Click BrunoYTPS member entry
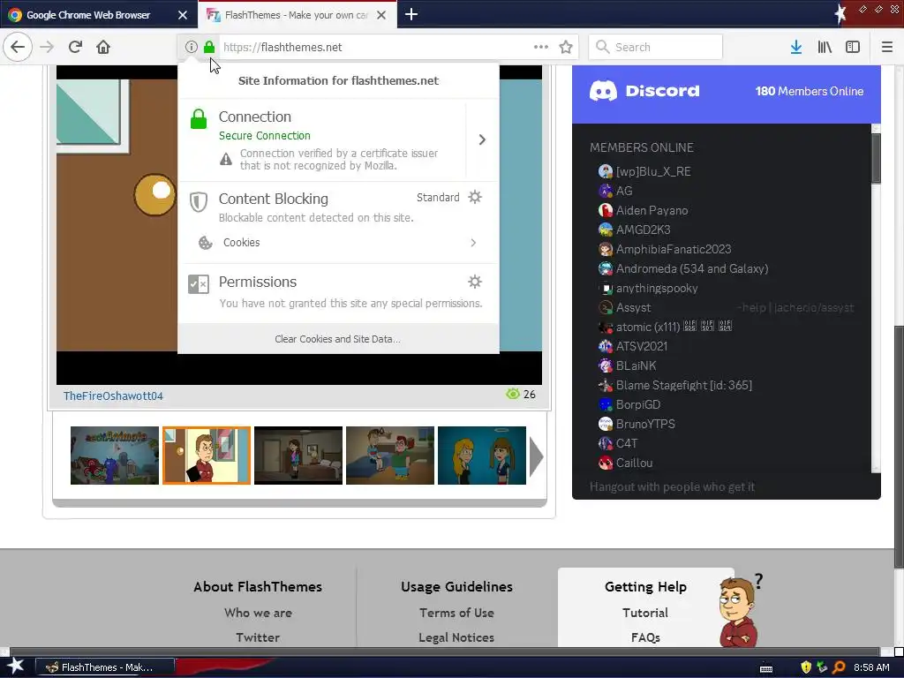This screenshot has height=678, width=904. tap(637, 424)
